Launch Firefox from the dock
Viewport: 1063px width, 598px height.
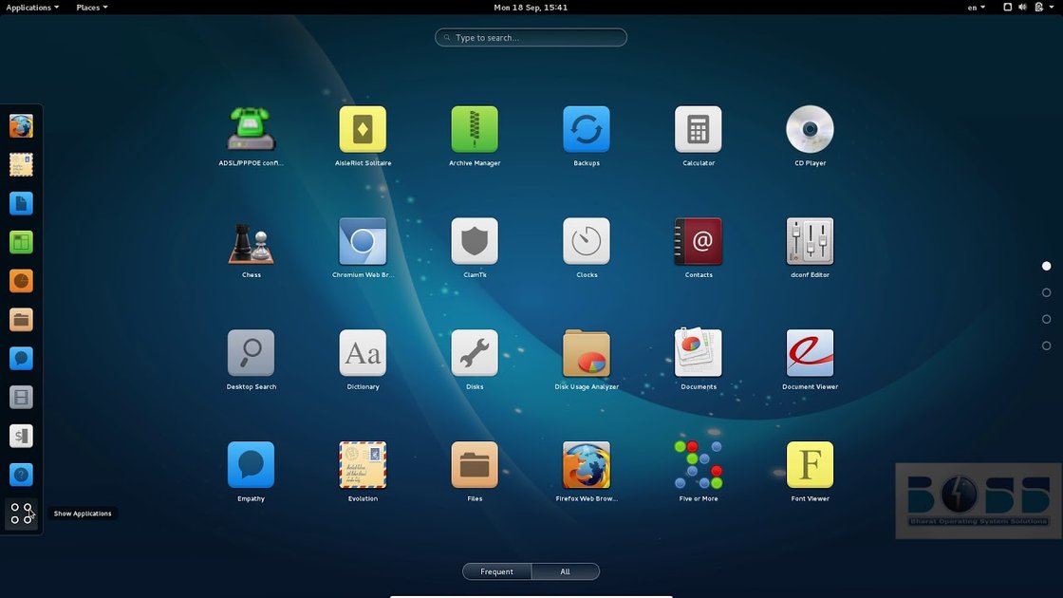pos(21,124)
